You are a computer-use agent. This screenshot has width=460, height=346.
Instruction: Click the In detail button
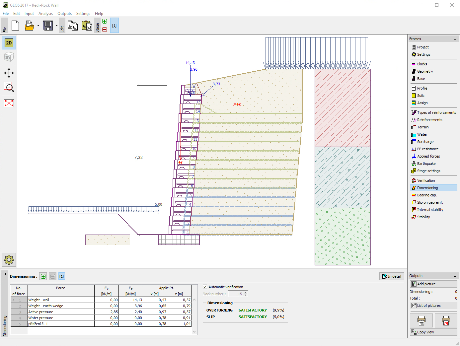(x=392, y=276)
